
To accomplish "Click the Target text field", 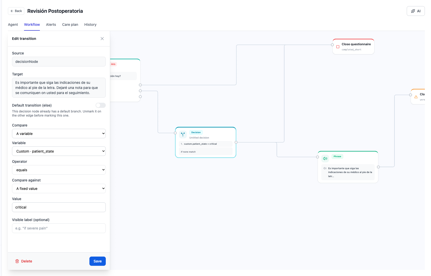I will coord(59,88).
